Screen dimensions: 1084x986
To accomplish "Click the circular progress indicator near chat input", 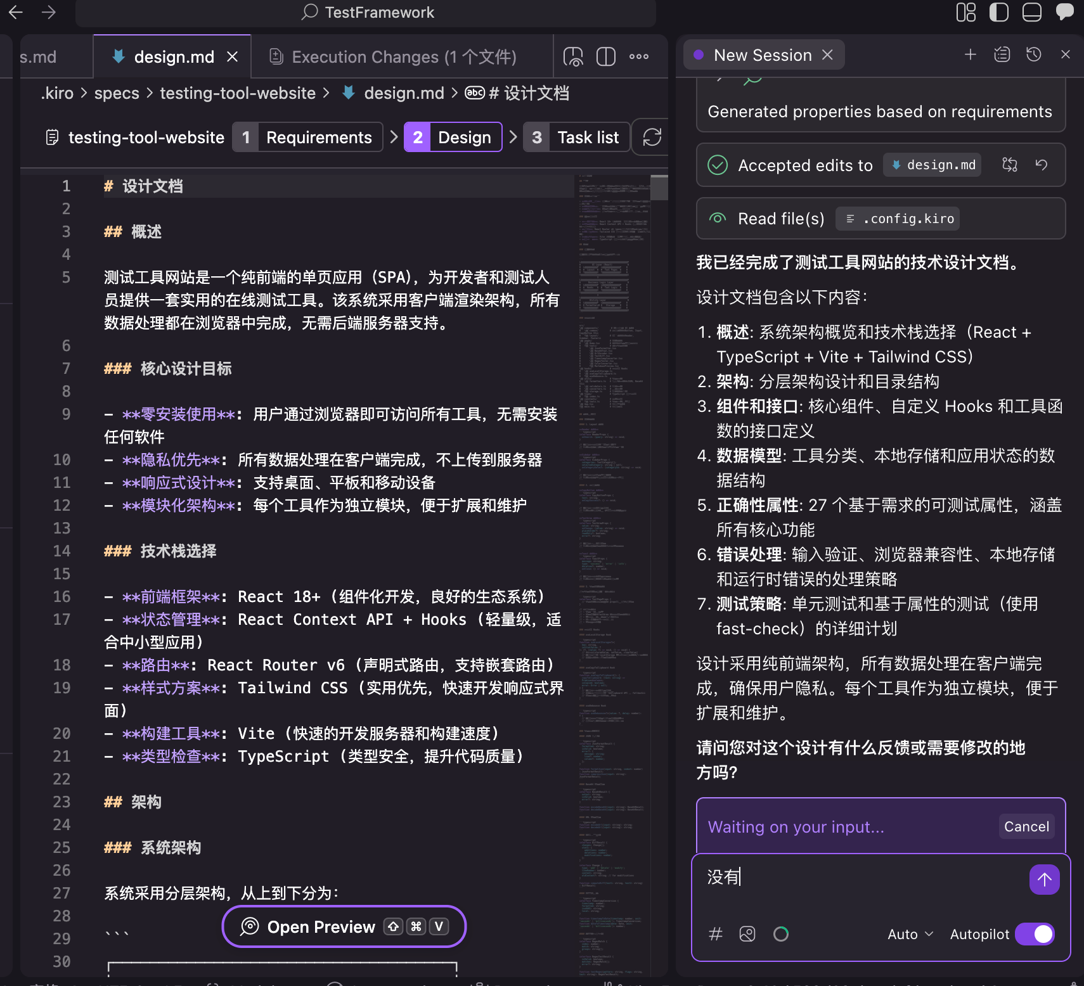I will click(781, 933).
